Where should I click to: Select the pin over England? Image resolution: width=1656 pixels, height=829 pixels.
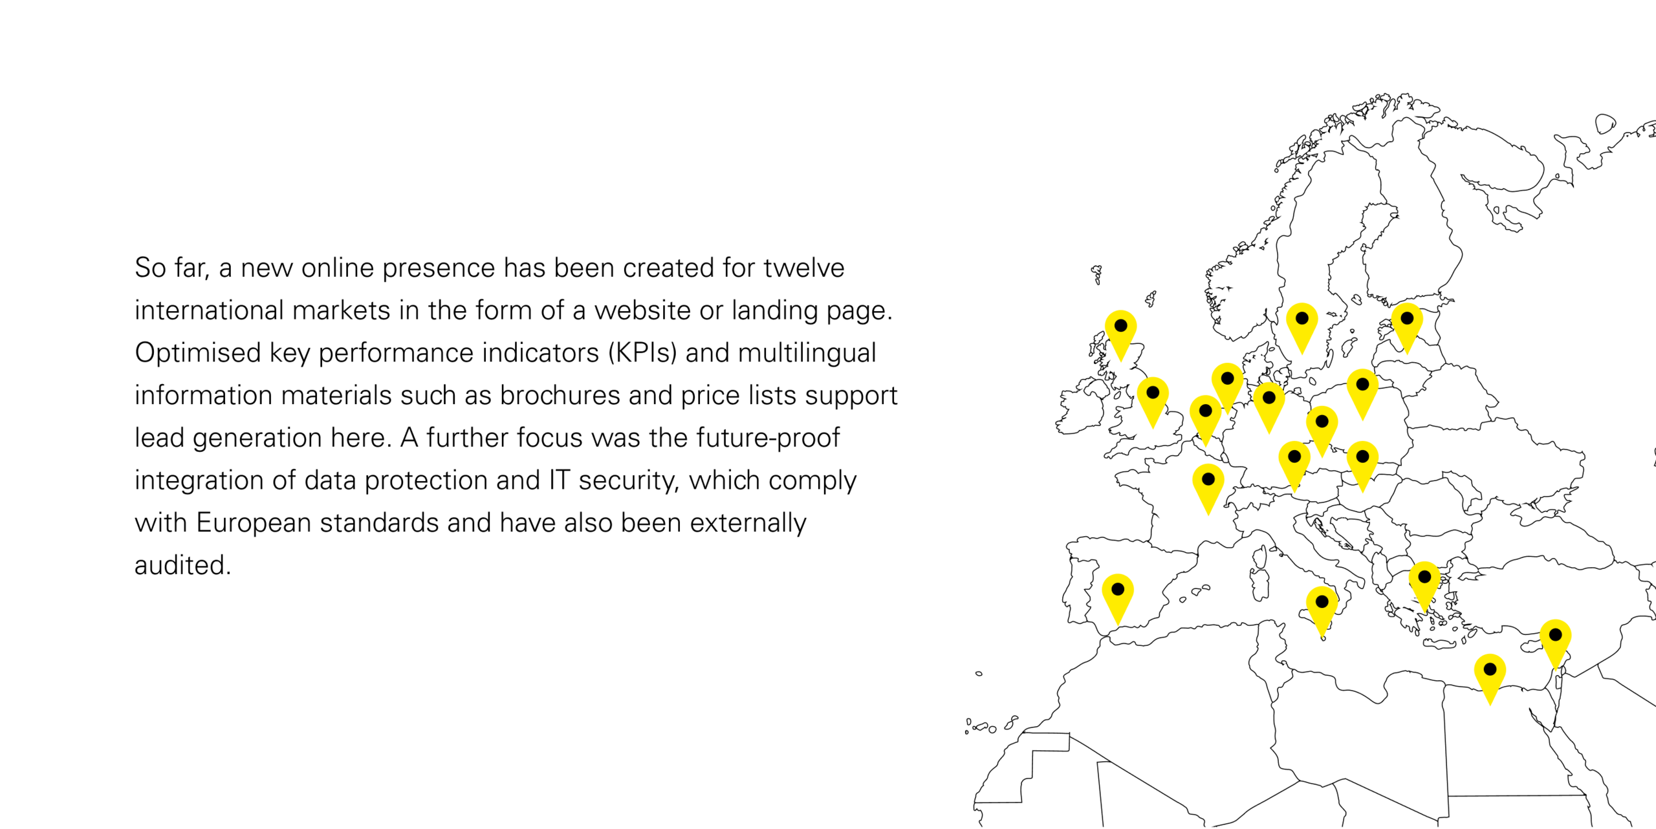[x=1153, y=401]
